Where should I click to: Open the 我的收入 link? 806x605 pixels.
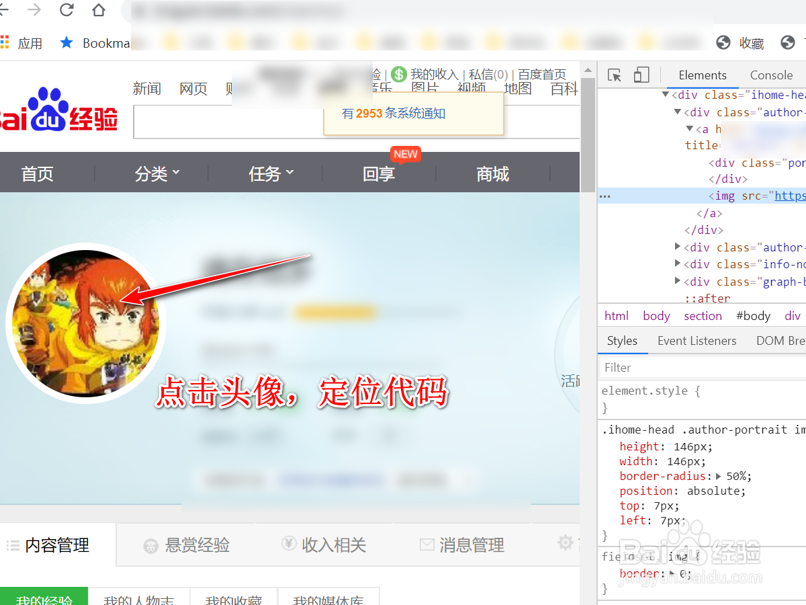pos(435,75)
